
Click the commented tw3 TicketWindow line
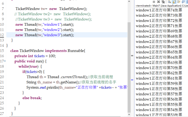click(x=54, y=19)
